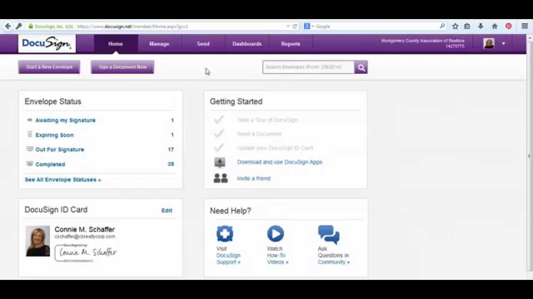Click Edit on the DocuSign ID Card

[x=167, y=211]
